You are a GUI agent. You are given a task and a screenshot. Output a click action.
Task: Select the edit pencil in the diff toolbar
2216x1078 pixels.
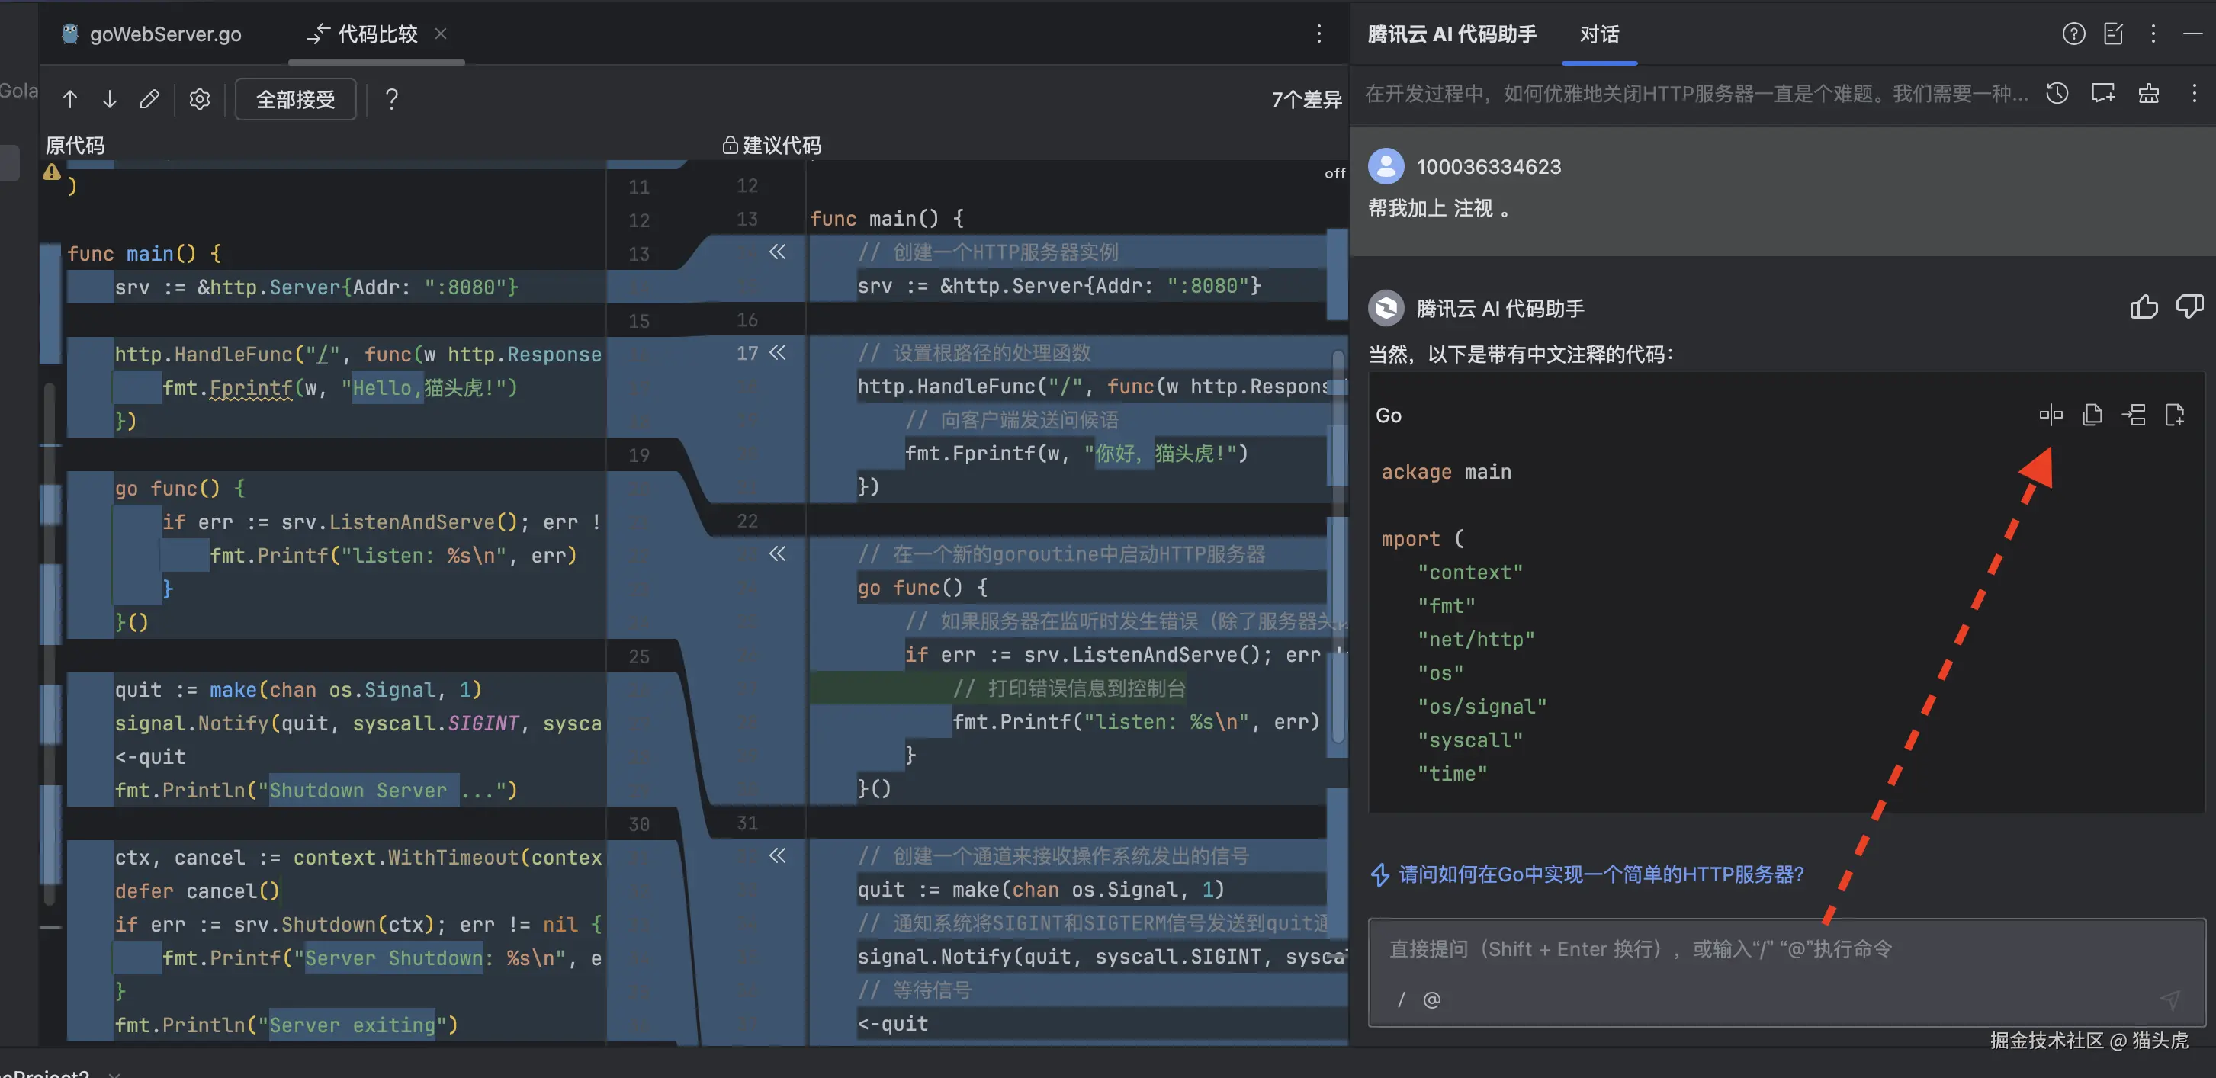[149, 99]
